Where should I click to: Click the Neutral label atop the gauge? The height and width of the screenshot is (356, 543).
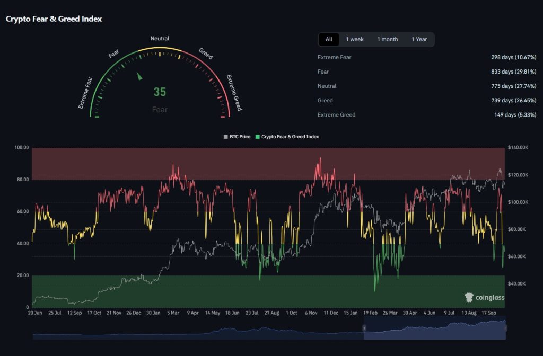(x=160, y=39)
